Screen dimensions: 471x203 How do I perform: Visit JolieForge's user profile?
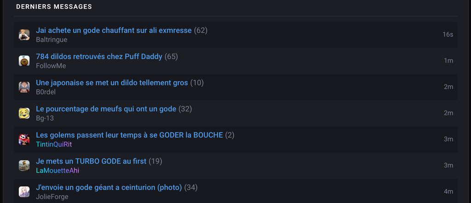pyautogui.click(x=52, y=197)
